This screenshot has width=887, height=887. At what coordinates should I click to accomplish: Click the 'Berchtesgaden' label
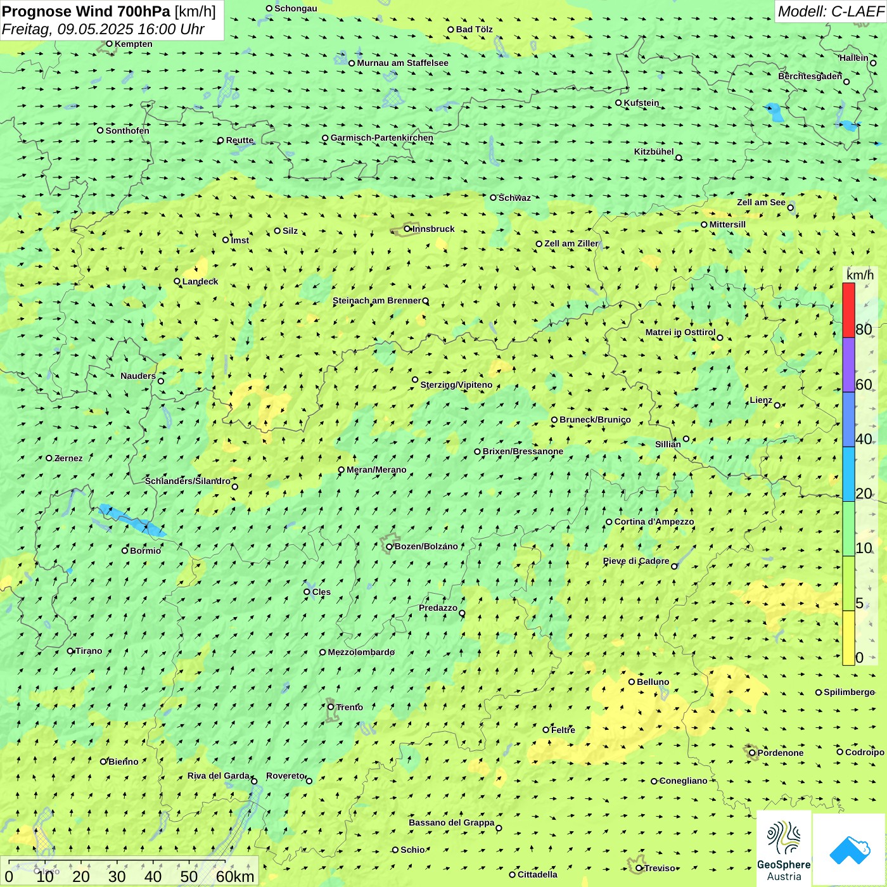tap(810, 76)
